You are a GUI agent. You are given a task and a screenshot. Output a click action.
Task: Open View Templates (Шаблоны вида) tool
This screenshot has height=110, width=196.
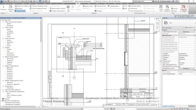[11, 8]
